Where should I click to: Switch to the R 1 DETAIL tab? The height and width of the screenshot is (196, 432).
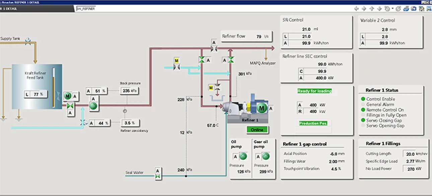coord(37,9)
